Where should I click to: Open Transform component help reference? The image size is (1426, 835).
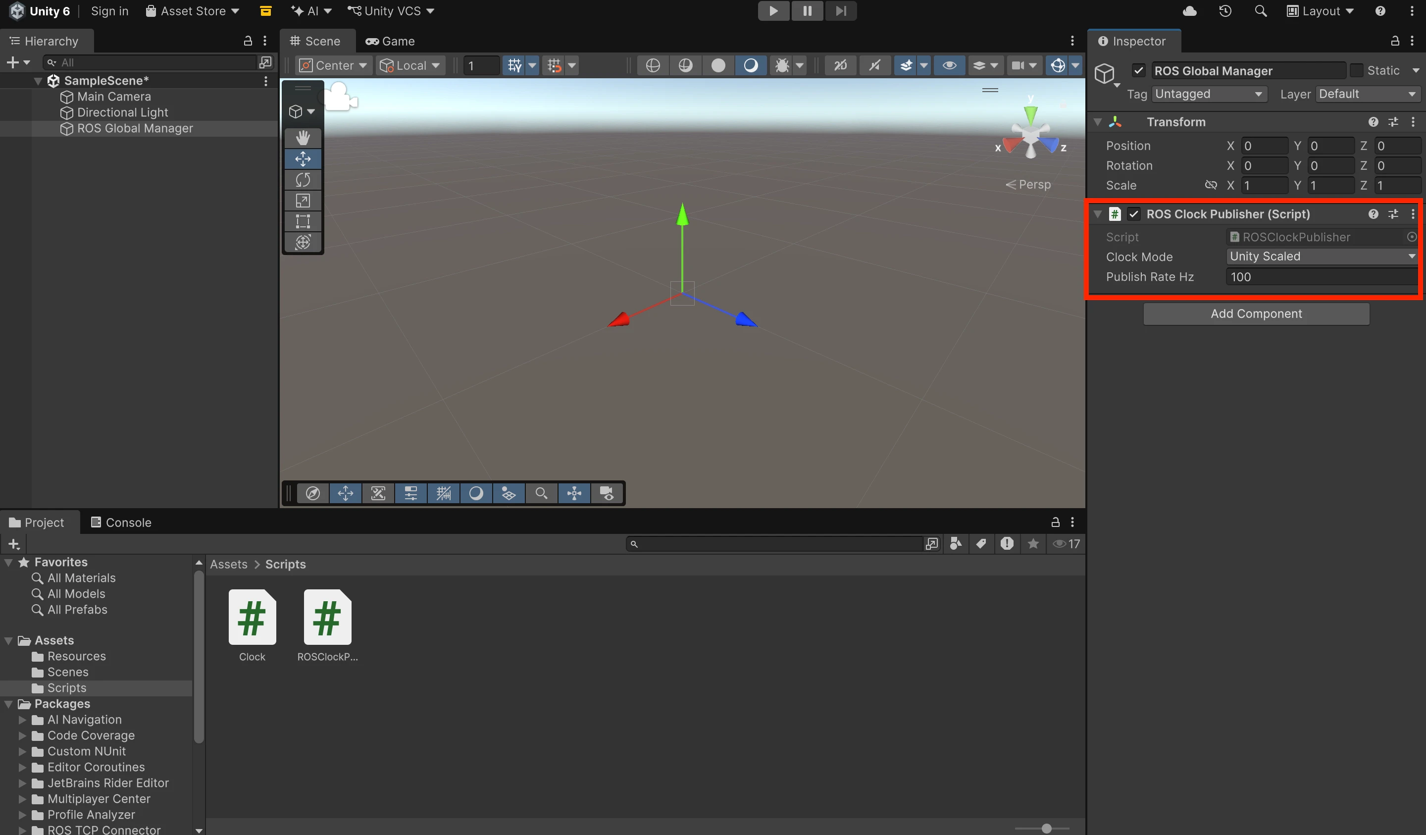tap(1374, 122)
